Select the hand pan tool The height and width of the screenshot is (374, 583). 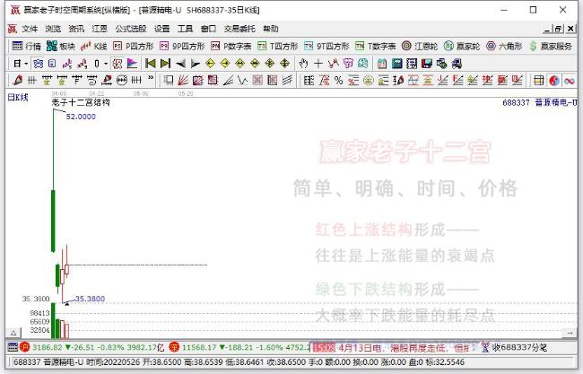coord(303,64)
